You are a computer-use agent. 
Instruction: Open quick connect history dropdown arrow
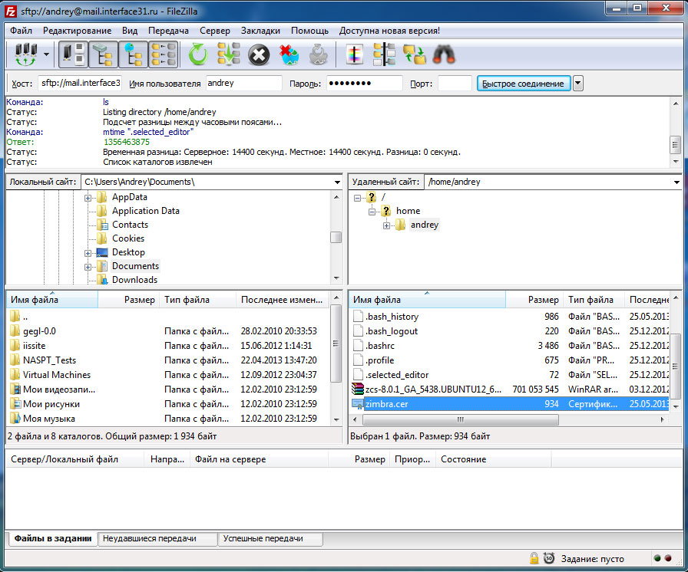click(x=578, y=84)
